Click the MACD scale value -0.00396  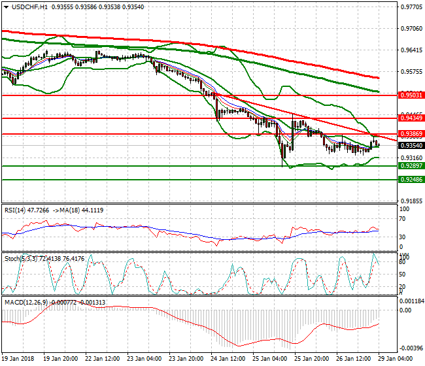[x=411, y=348]
